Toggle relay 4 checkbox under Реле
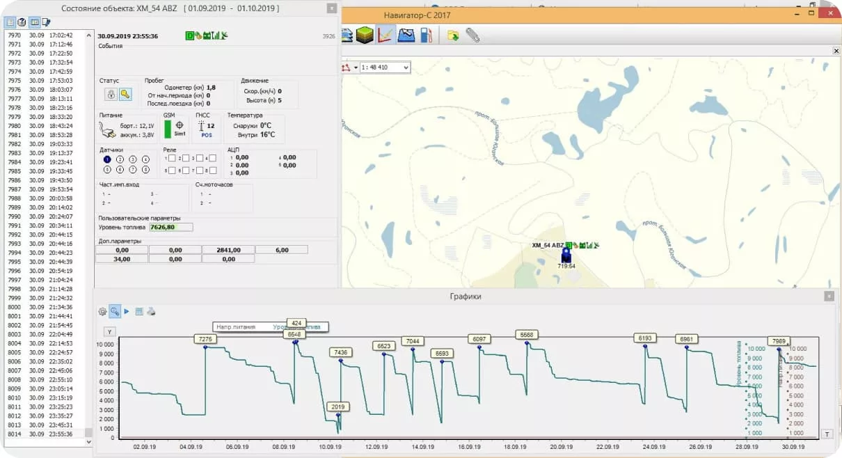 pyautogui.click(x=213, y=159)
